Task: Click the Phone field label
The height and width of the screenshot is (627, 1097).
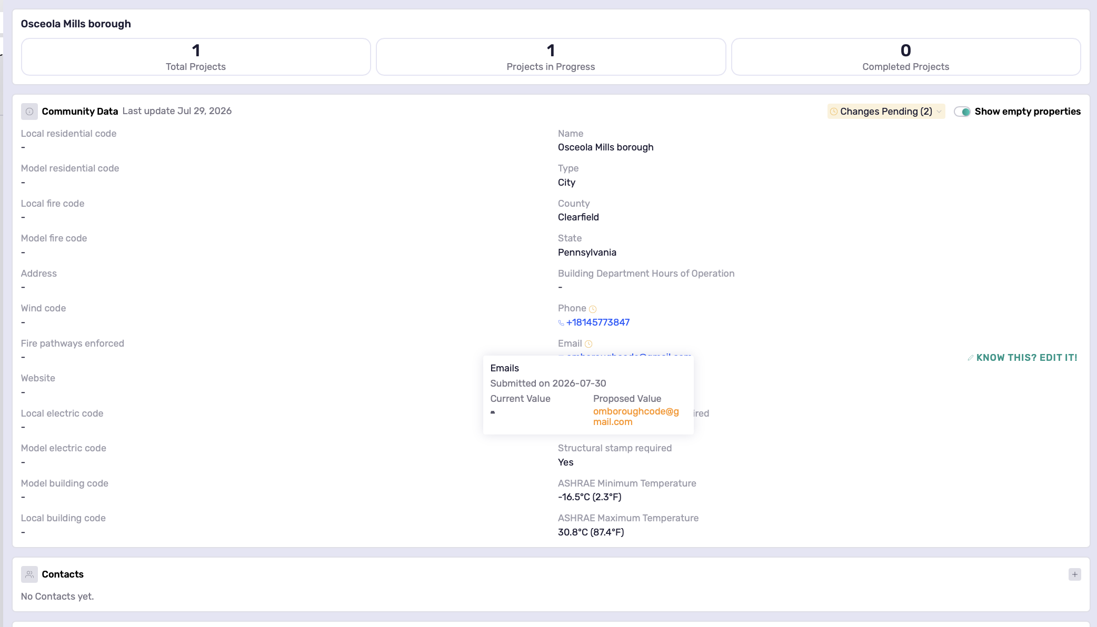Action: 572,308
